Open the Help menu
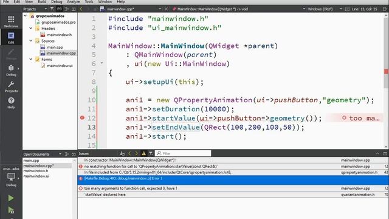389x219 pixels. click(x=121, y=2)
